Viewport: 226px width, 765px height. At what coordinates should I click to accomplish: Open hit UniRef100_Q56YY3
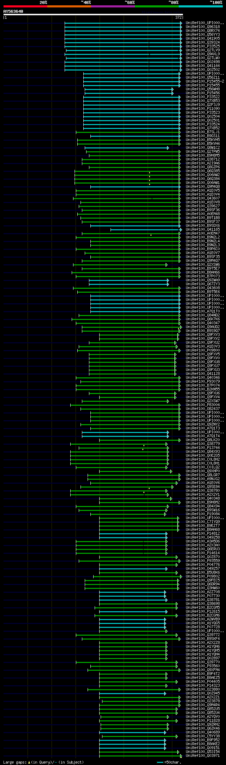[x=203, y=34]
